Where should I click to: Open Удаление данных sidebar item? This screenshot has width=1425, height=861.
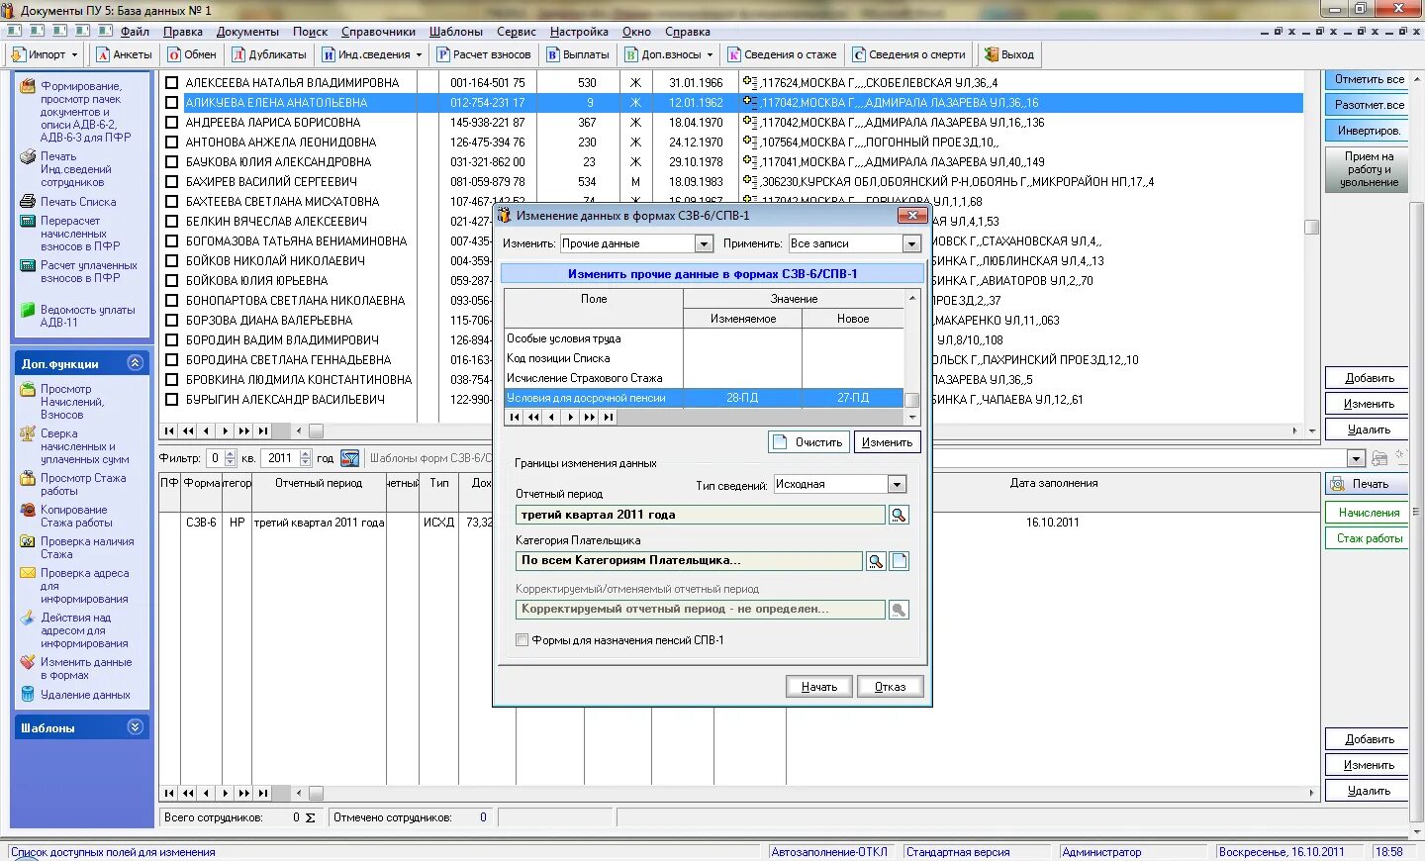click(84, 695)
